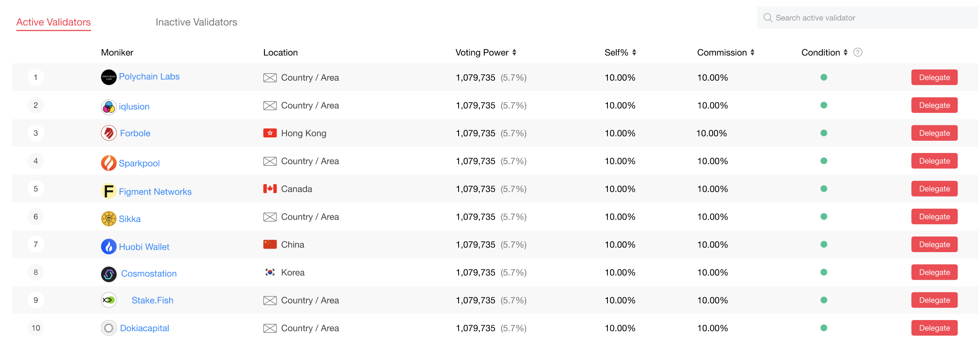The image size is (978, 338).
Task: Click the Huobi Wallet blue flame icon
Action: pyautogui.click(x=108, y=247)
